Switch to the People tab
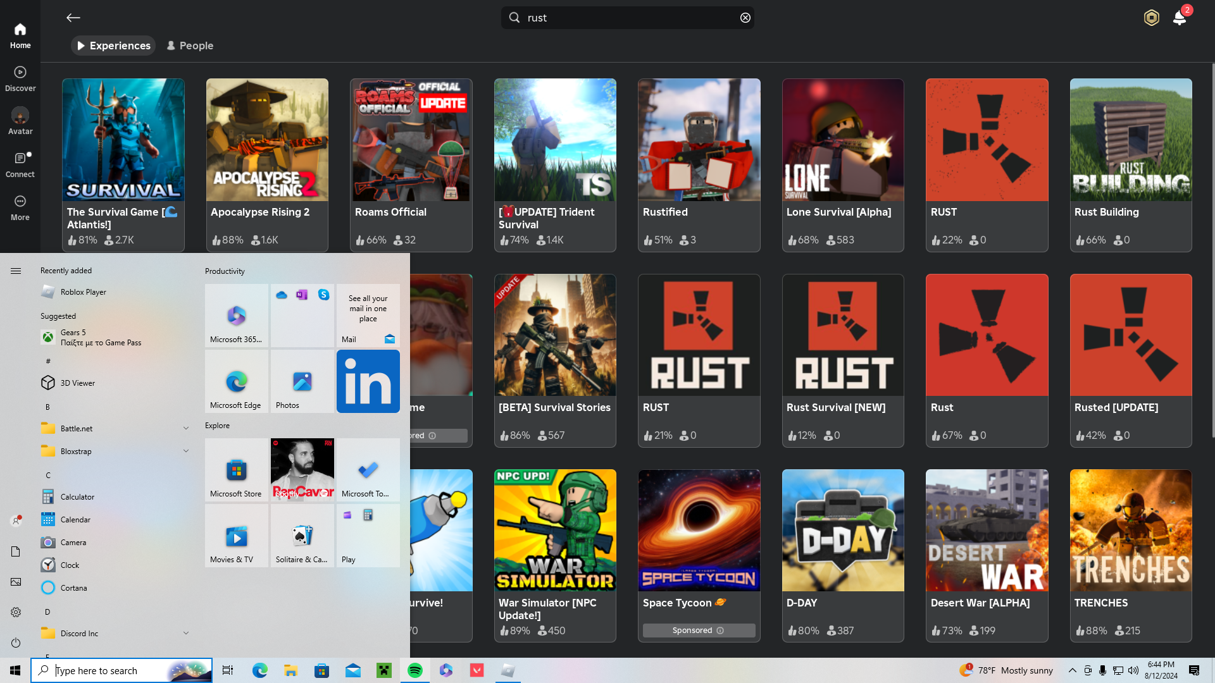The height and width of the screenshot is (683, 1215). pyautogui.click(x=190, y=46)
